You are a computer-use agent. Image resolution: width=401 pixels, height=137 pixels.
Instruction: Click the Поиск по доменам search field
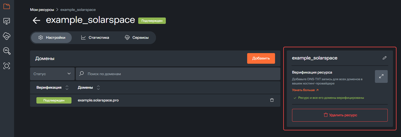pos(181,74)
